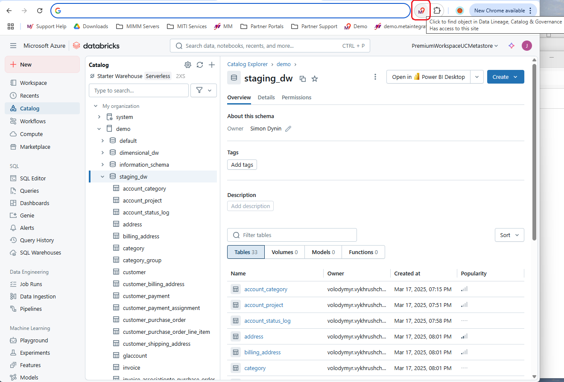The width and height of the screenshot is (564, 382).
Task: Click the Add tags button
Action: (242, 165)
